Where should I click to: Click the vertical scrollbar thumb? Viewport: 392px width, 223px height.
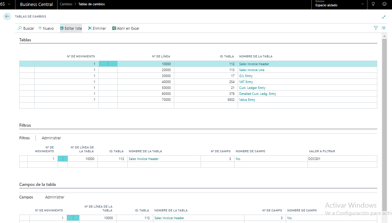click(x=385, y=125)
